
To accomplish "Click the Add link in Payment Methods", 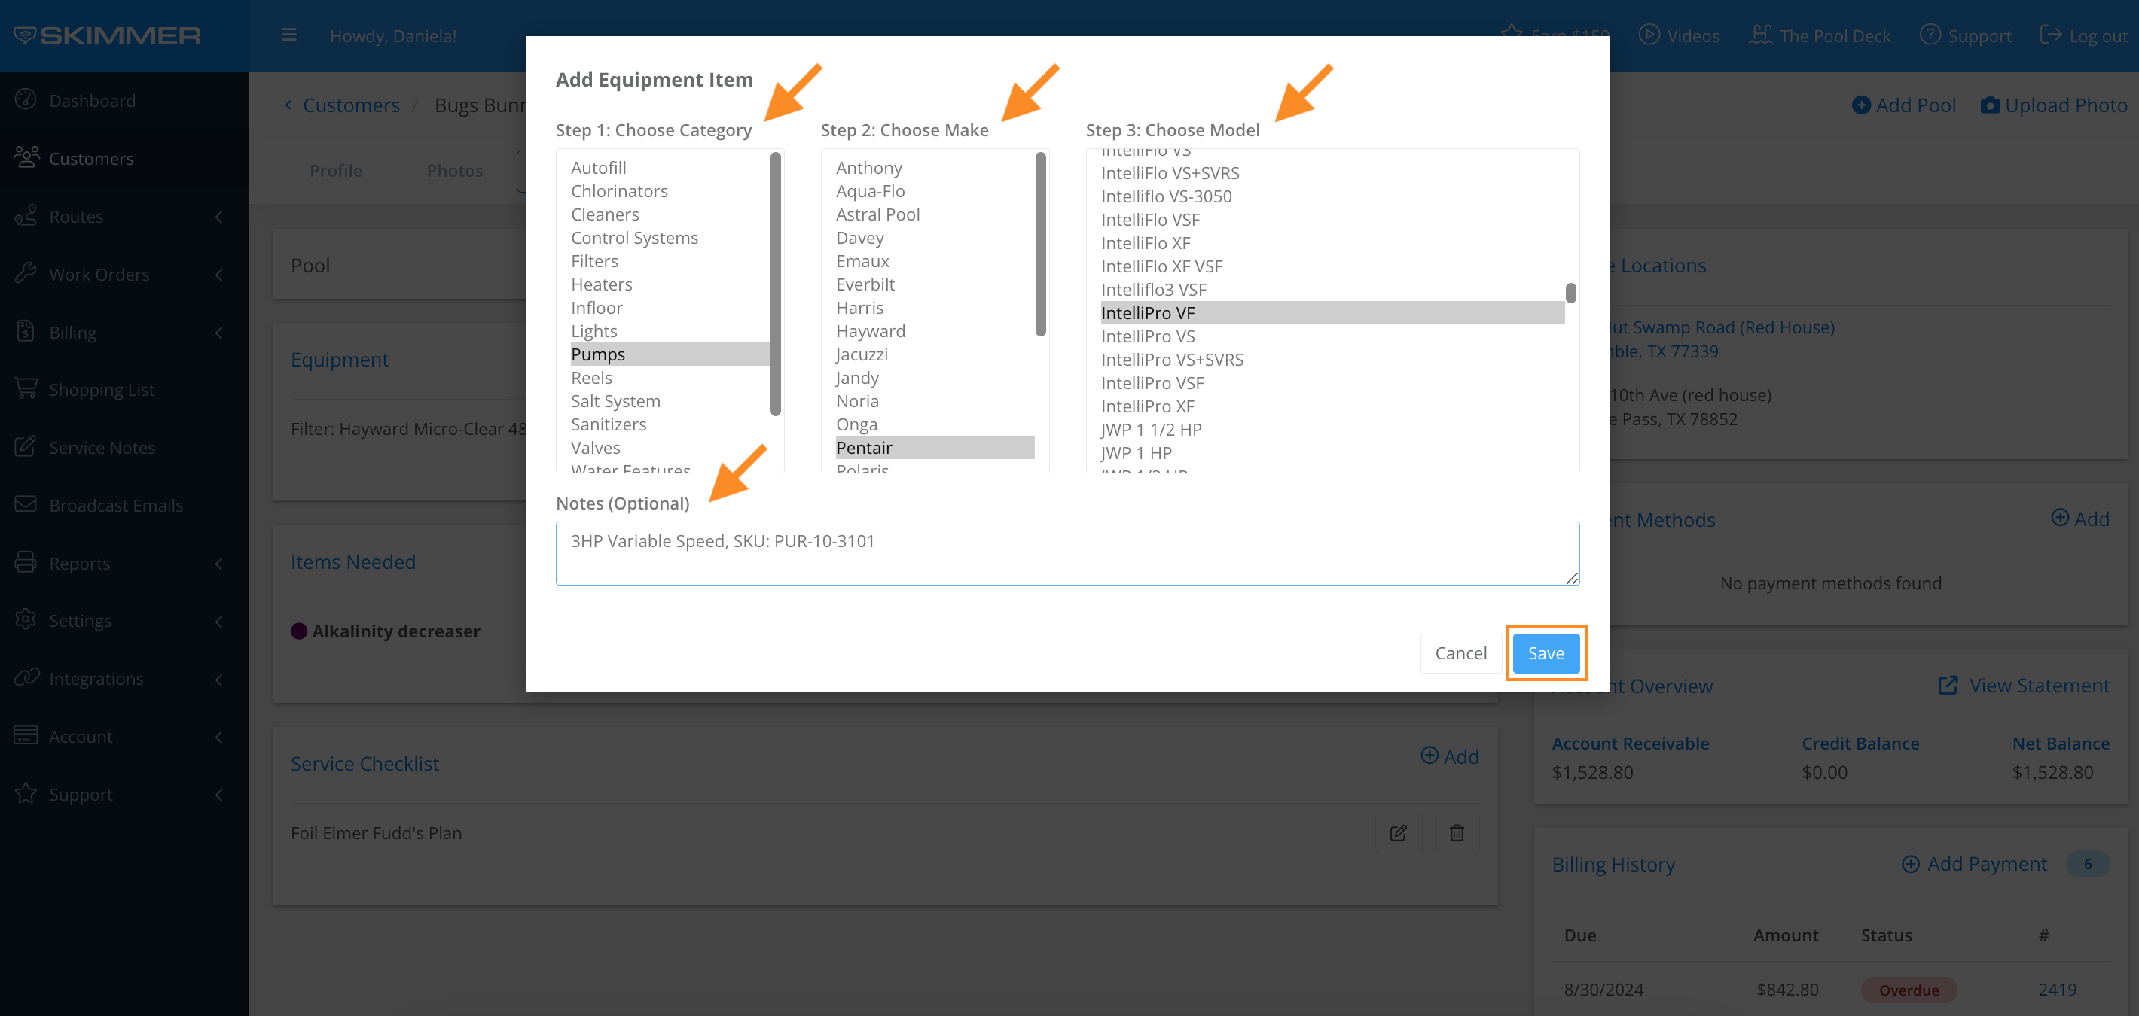I will click(x=2079, y=519).
